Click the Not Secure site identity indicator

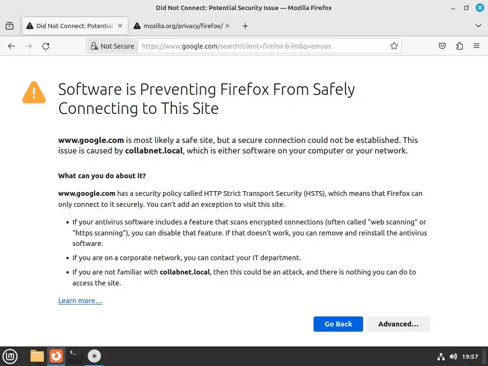pos(112,46)
